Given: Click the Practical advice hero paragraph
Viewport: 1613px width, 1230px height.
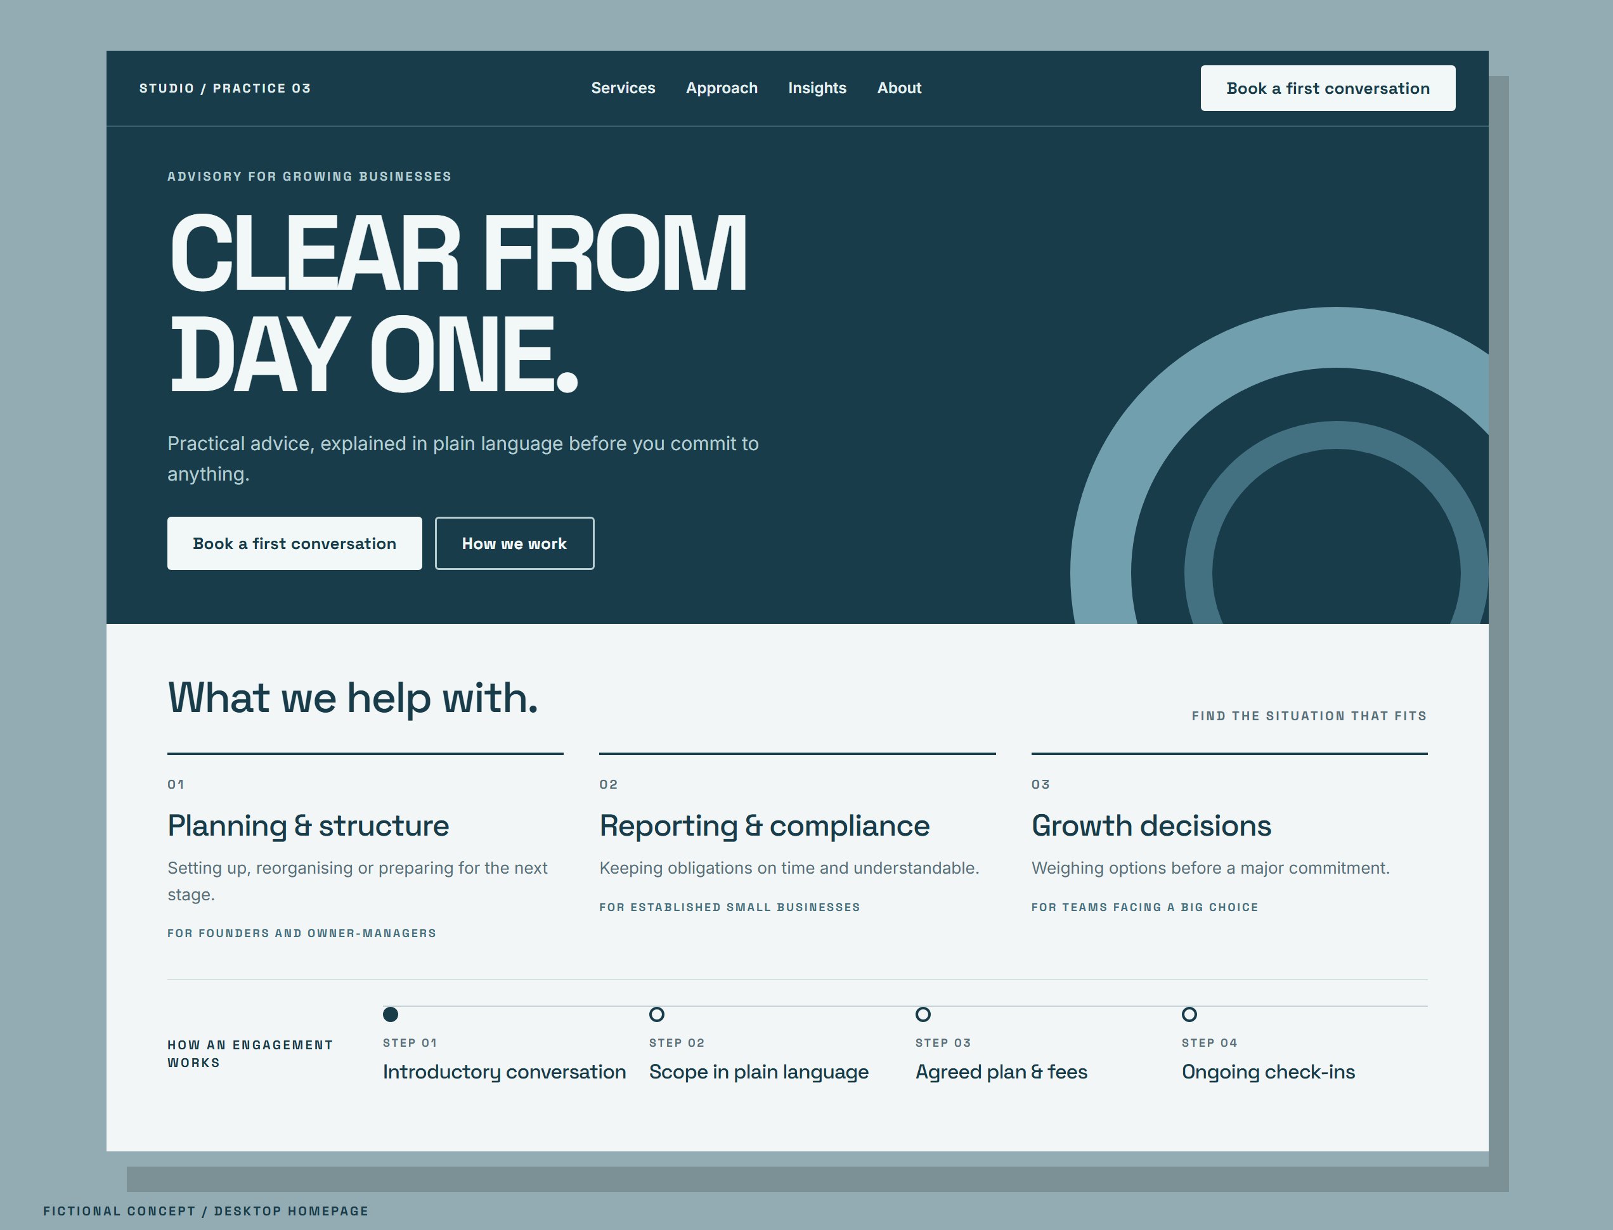Looking at the screenshot, I should (463, 458).
